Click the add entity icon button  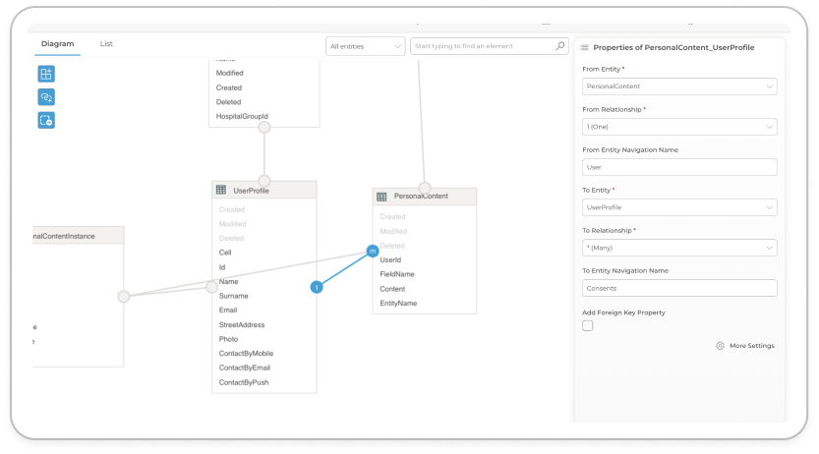click(46, 74)
